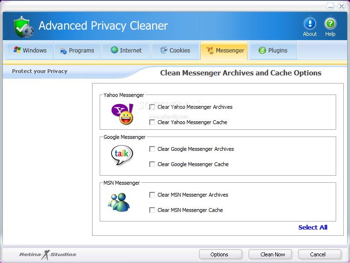This screenshot has width=350, height=263.
Task: Tick Clear Google Messenger Cache
Action: click(152, 164)
